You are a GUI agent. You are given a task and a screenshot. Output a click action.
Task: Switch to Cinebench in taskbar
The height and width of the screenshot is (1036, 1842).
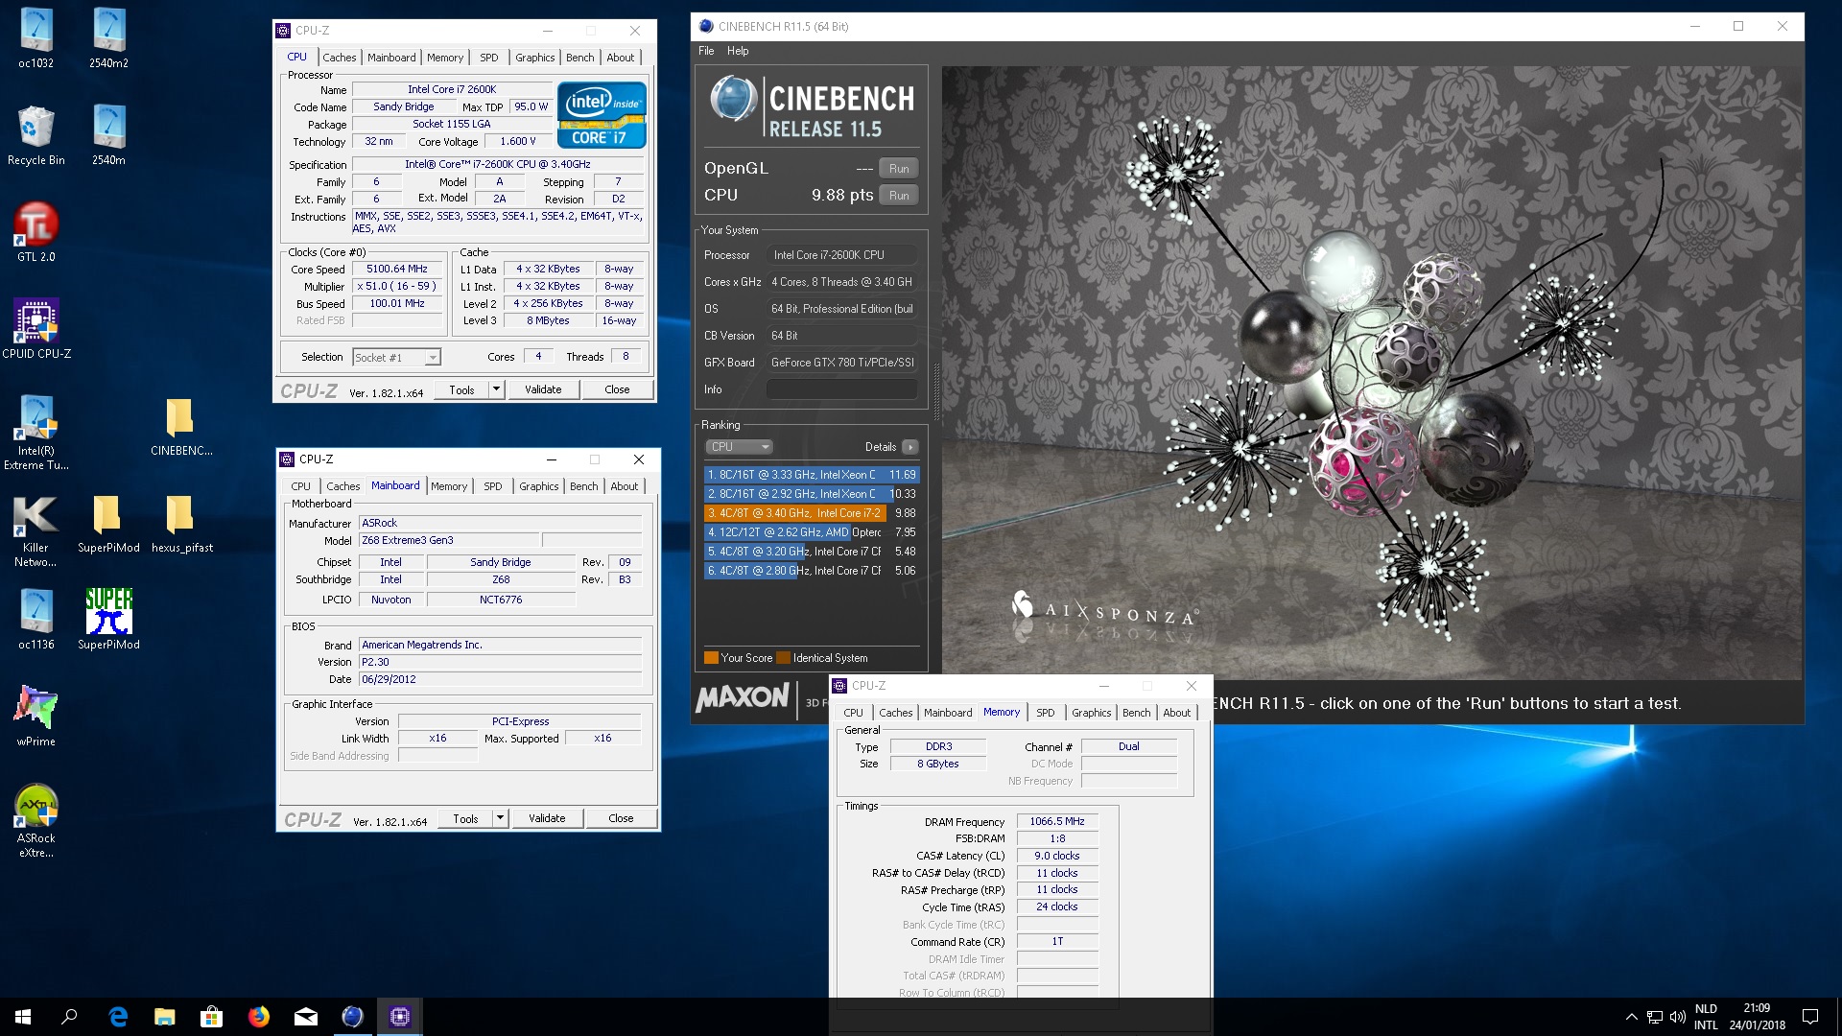(x=352, y=1017)
